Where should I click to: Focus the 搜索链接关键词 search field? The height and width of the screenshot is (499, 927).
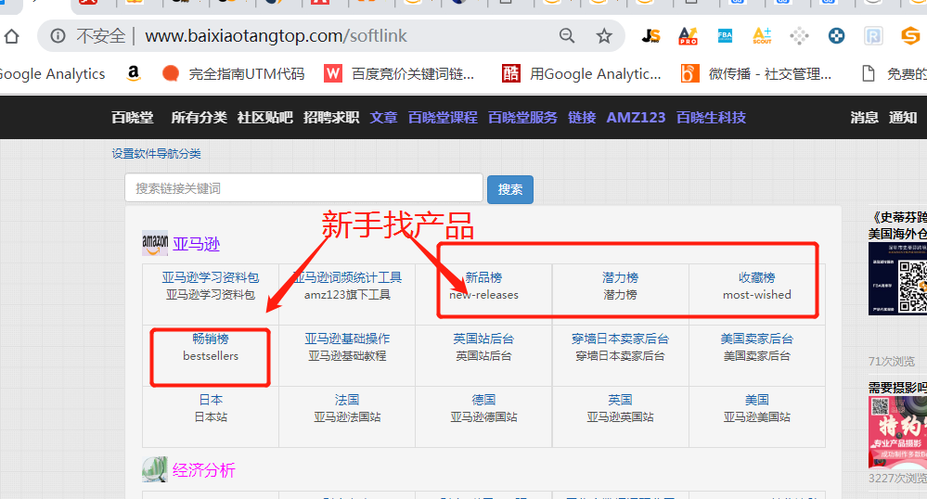[x=303, y=188]
